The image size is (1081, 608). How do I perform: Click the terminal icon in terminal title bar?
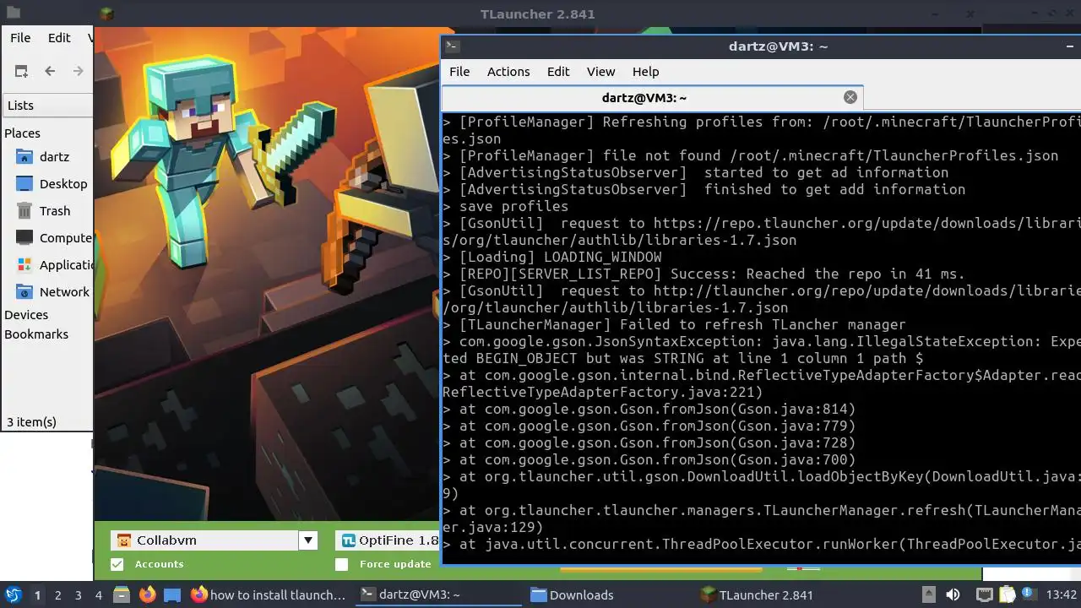pos(453,46)
